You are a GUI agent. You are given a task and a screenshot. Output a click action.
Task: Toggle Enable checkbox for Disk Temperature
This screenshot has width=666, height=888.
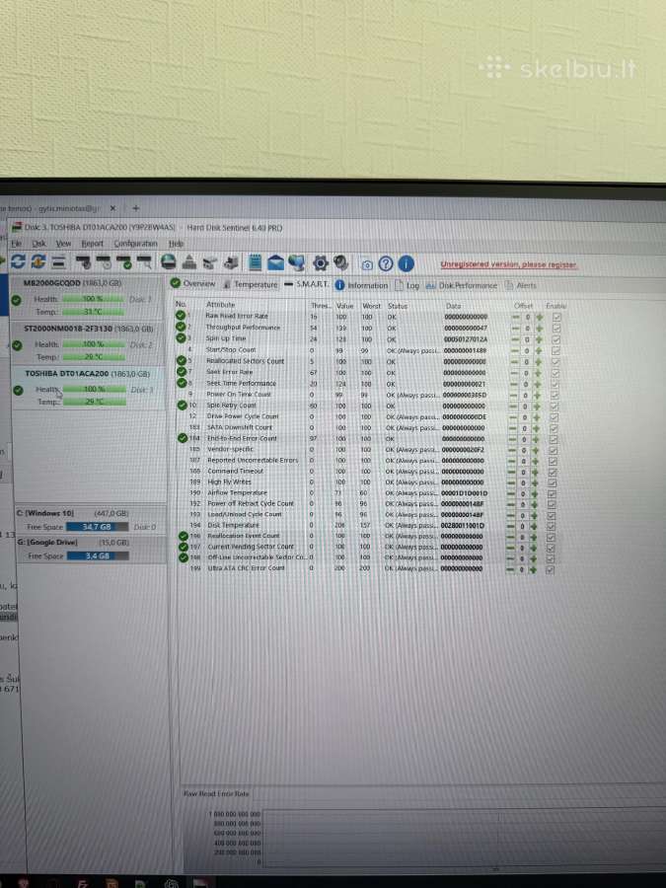click(551, 526)
